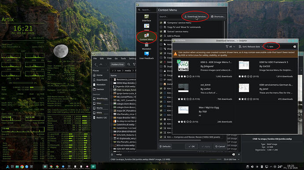
Task: Click the Download Services button
Action: (x=195, y=17)
